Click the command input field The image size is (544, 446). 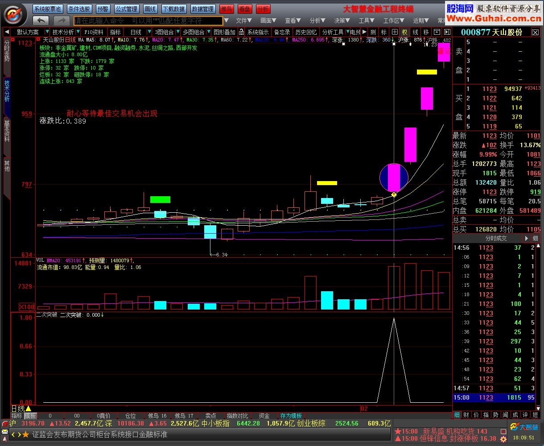[148, 21]
